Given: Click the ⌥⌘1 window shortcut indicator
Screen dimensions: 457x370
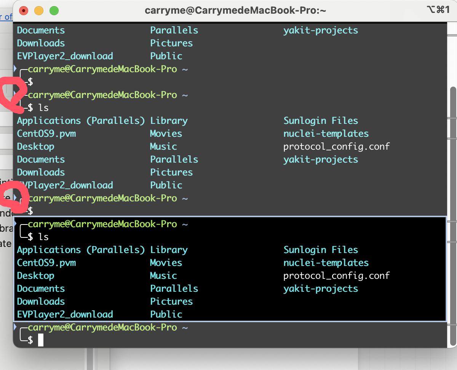Looking at the screenshot, I should pyautogui.click(x=439, y=10).
